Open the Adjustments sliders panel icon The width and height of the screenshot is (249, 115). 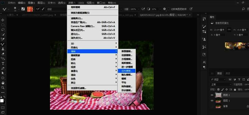[204, 32]
